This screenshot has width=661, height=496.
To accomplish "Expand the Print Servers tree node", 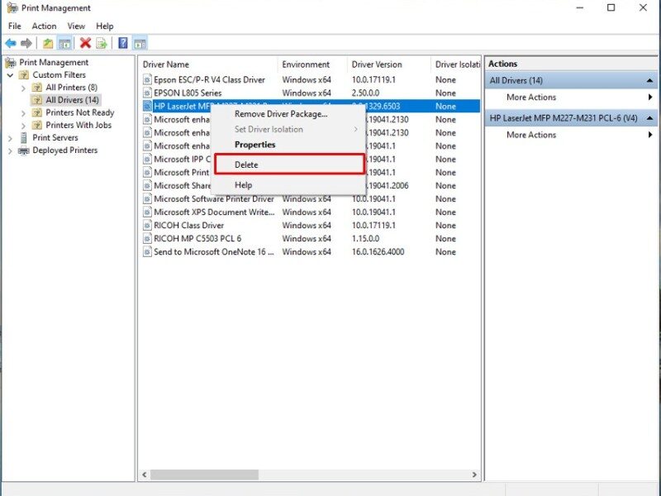I will pos(10,138).
